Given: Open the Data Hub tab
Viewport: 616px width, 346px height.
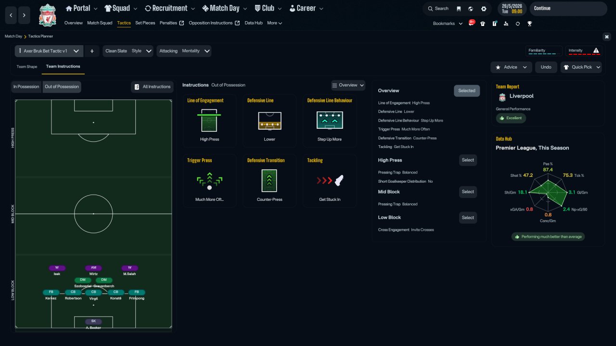Looking at the screenshot, I should (x=254, y=23).
